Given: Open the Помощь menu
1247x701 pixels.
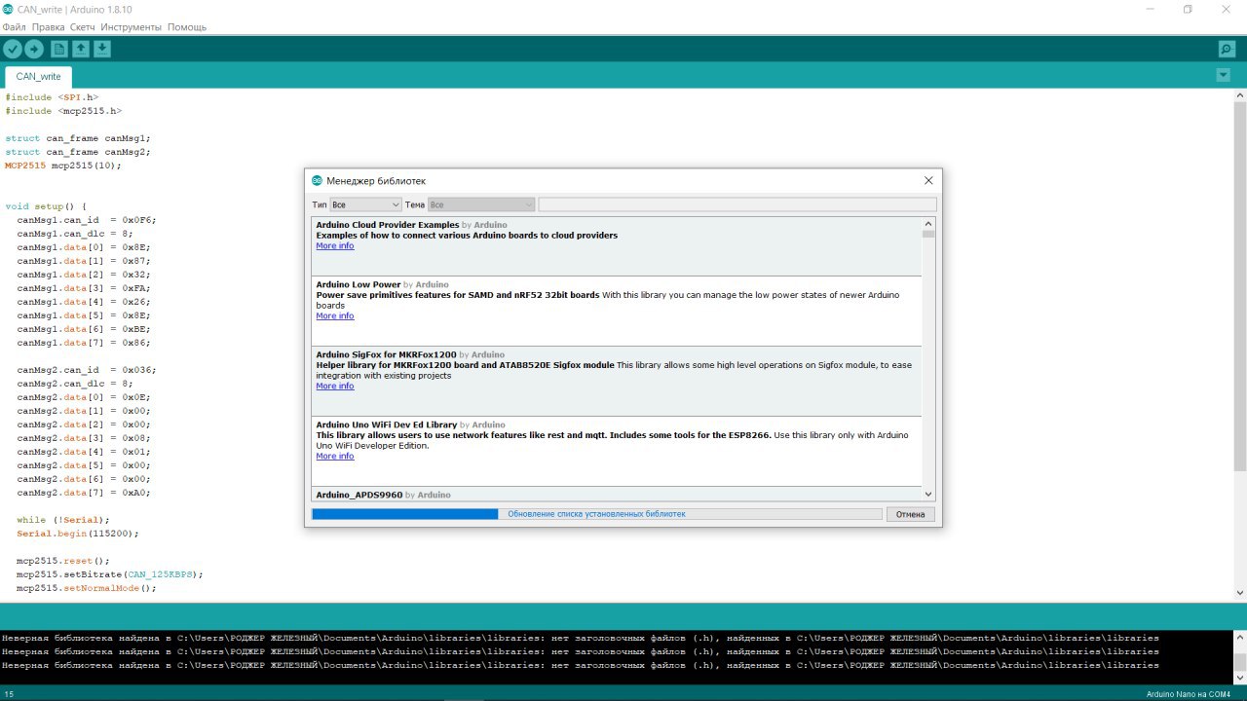Looking at the screenshot, I should pos(187,27).
